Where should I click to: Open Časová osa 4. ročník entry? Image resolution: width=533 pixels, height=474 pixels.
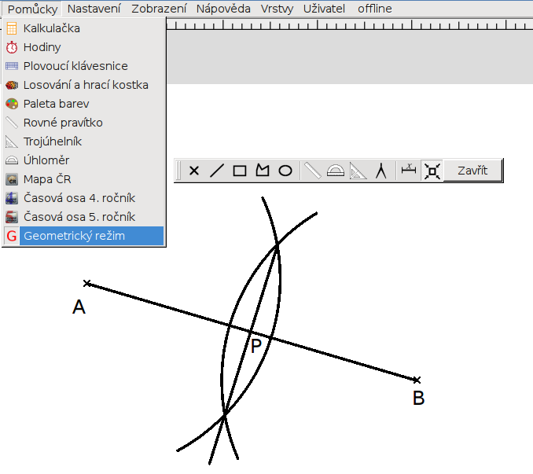[x=84, y=198]
